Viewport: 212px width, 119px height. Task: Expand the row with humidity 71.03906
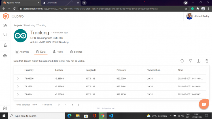[x=18, y=79]
